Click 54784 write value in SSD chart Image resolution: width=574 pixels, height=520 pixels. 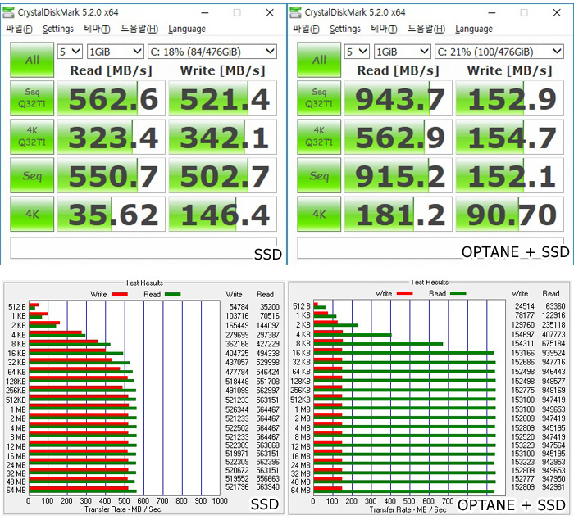click(x=239, y=307)
